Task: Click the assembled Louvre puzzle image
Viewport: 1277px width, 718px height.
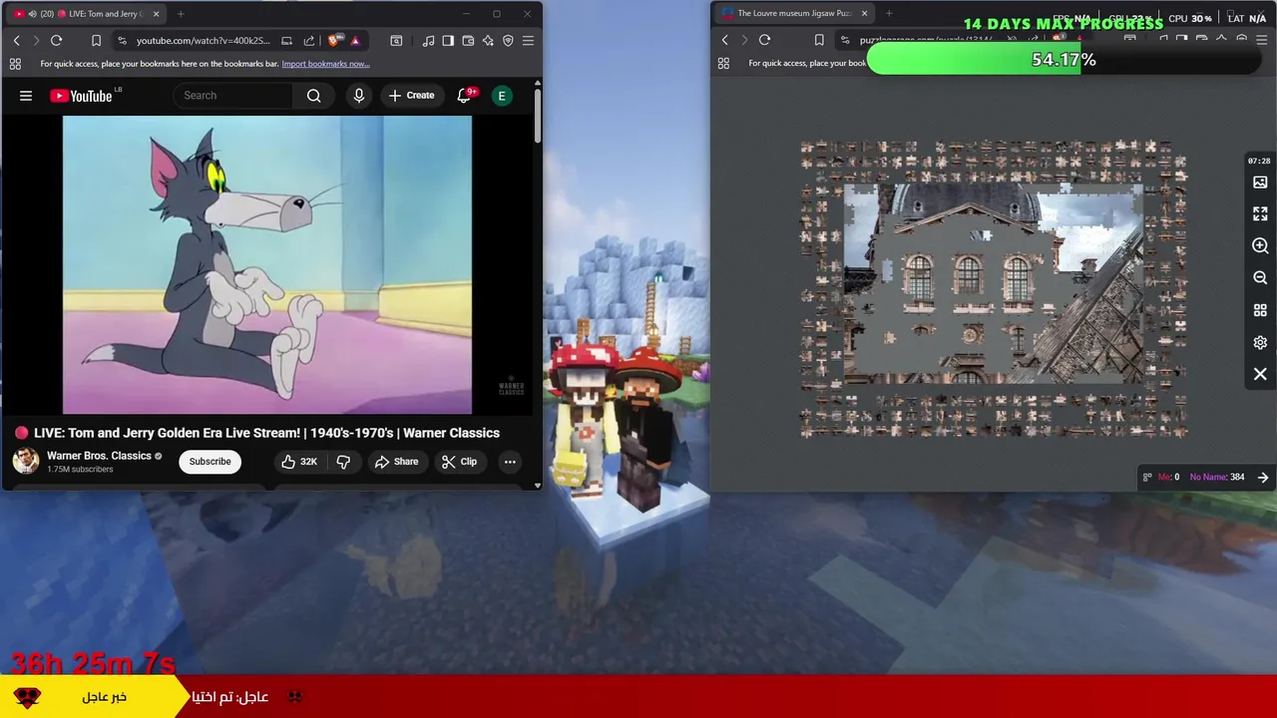Action: (x=994, y=283)
